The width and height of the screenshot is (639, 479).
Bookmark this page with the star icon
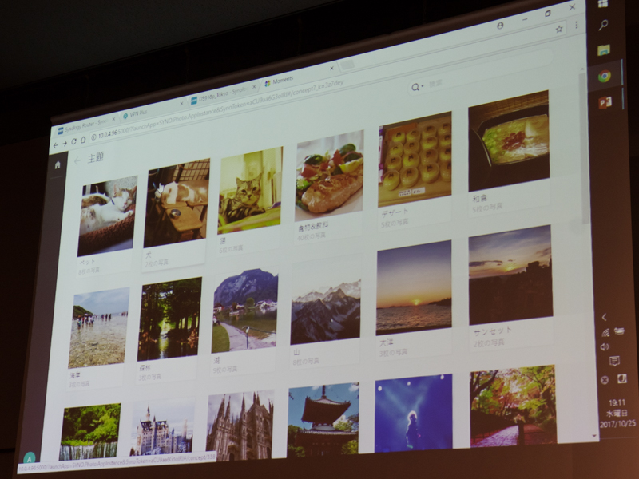click(x=558, y=29)
